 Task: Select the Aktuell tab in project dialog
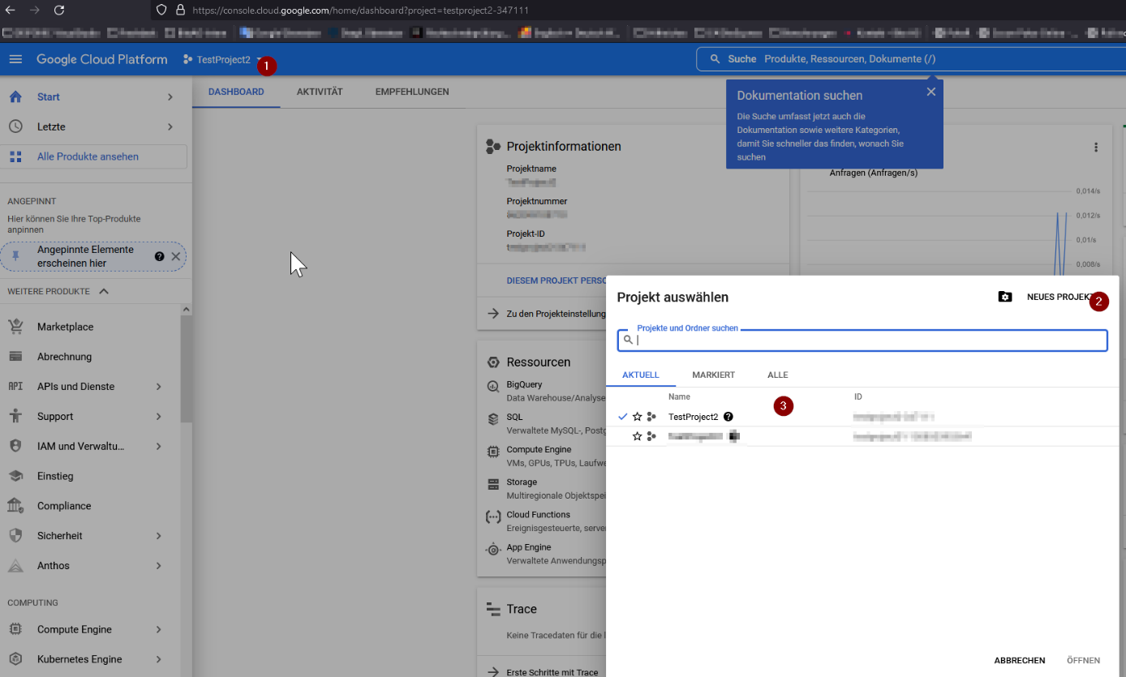tap(641, 375)
